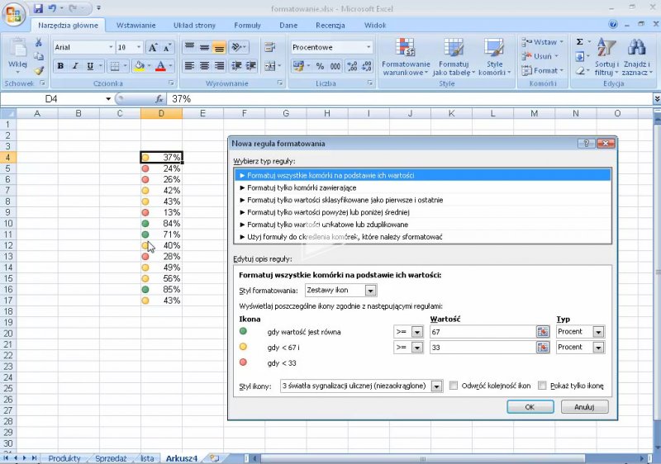Check the Pokaż tylko ikonę checkbox
The height and width of the screenshot is (464, 661).
[x=542, y=386]
